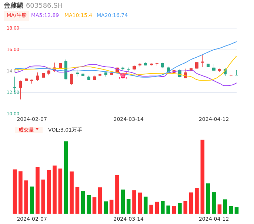Click the last green volume bar on right

[237, 210]
